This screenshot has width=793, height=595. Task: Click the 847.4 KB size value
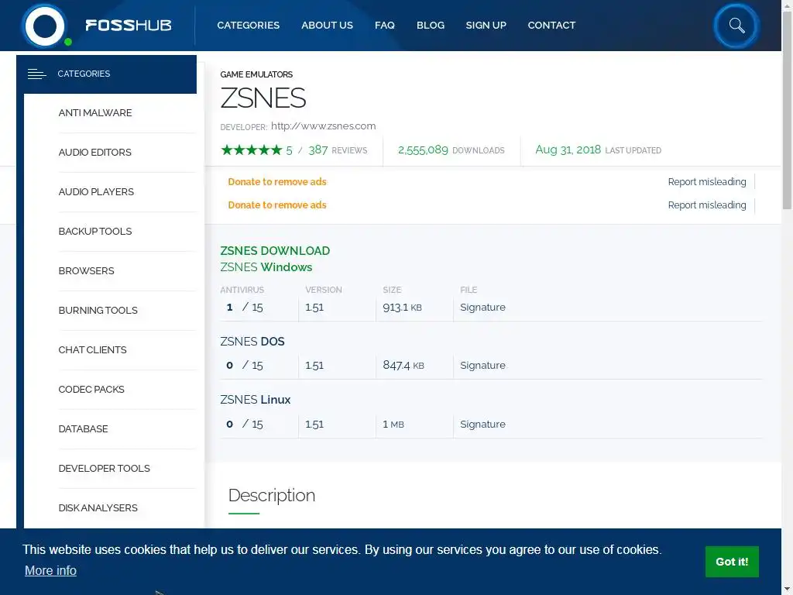(x=403, y=366)
